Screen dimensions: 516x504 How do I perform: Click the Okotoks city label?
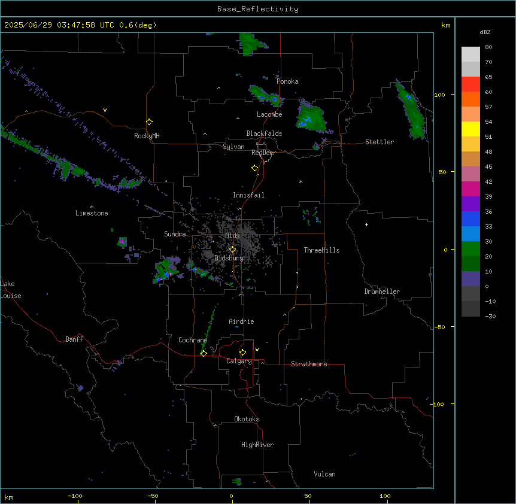click(247, 419)
